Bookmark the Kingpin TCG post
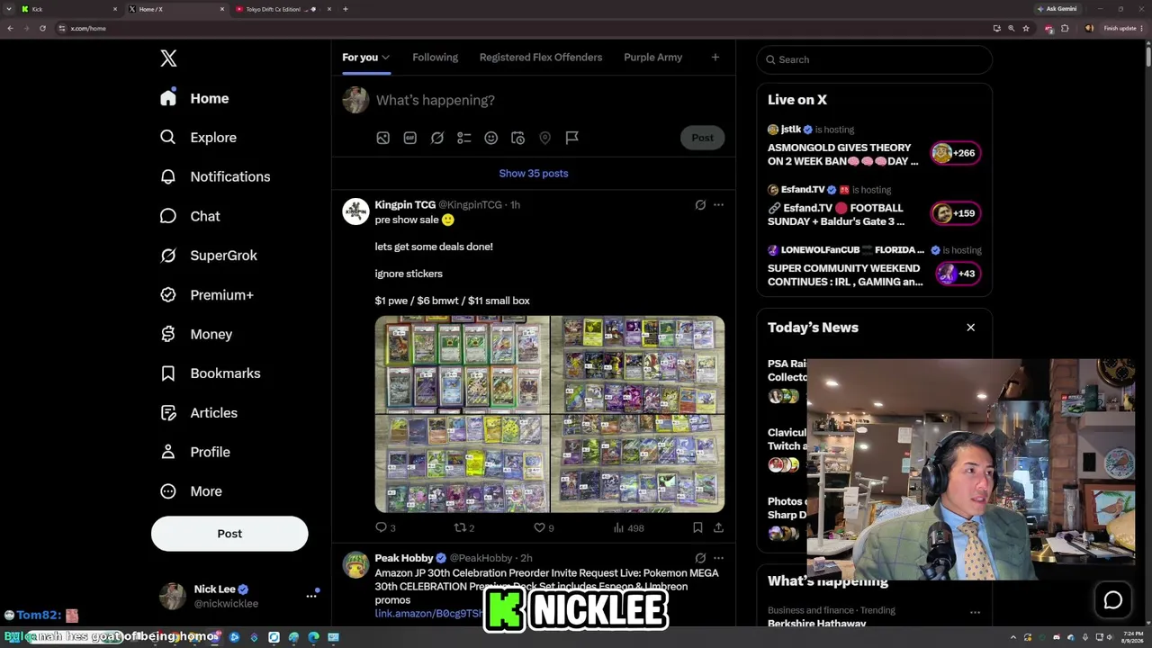The image size is (1152, 648). tap(697, 527)
